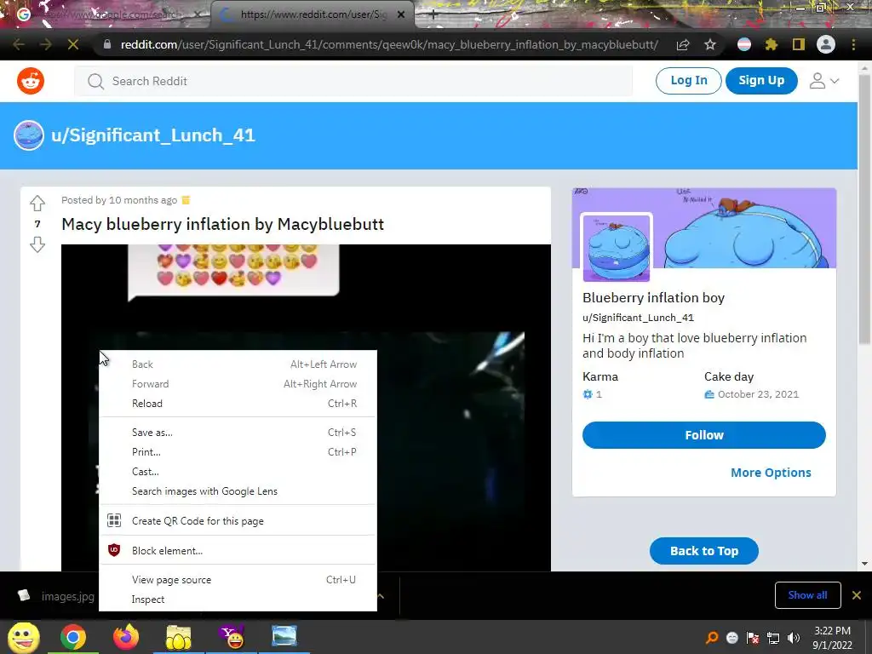The height and width of the screenshot is (654, 872).
Task: Open Chrome three-dot menu
Action: [853, 44]
